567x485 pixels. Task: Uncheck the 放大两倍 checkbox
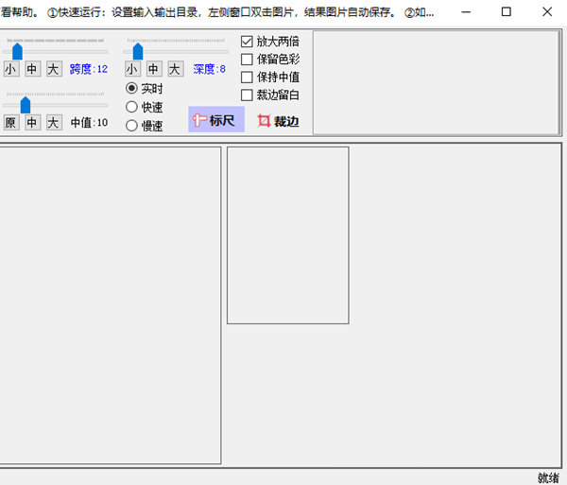pyautogui.click(x=248, y=42)
